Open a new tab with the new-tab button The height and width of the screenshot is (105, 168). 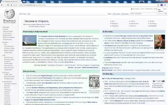pos(24,2)
